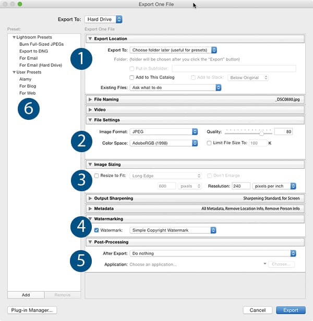The height and width of the screenshot is (321, 313).
Task: Collapse the Export Location section triangle
Action: coord(90,39)
